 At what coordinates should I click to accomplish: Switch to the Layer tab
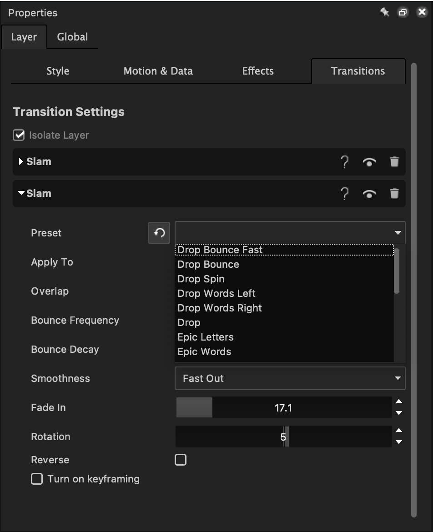[x=24, y=37]
